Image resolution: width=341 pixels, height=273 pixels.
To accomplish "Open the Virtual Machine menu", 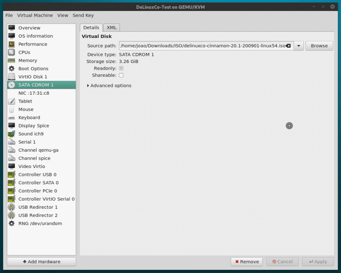I will (x=35, y=15).
